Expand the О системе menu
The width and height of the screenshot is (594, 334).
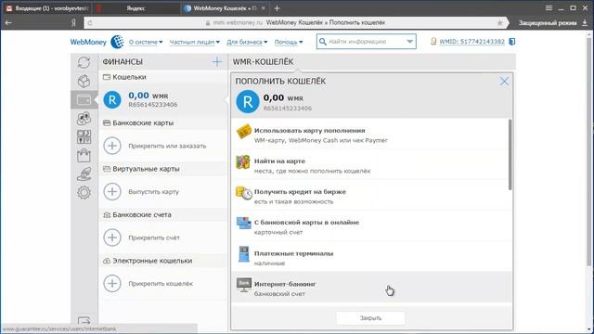coord(146,42)
